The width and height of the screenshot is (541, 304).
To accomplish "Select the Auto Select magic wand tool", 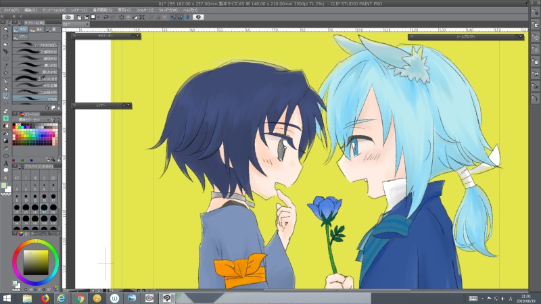I will pyautogui.click(x=5, y=66).
